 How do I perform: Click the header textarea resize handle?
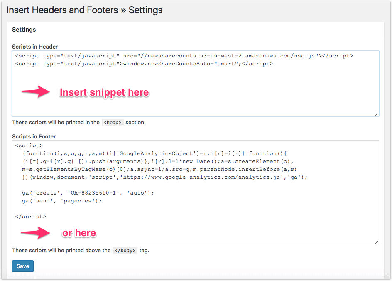[377, 113]
